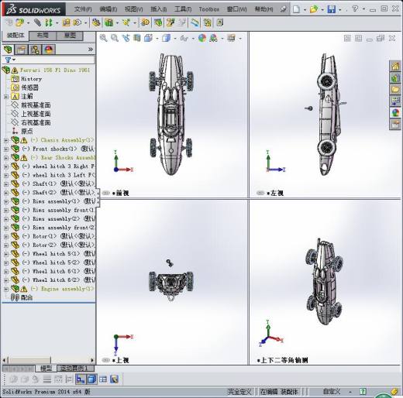This screenshot has width=403, height=398.
Task: Select the Move Component tool
Action: tap(77, 22)
